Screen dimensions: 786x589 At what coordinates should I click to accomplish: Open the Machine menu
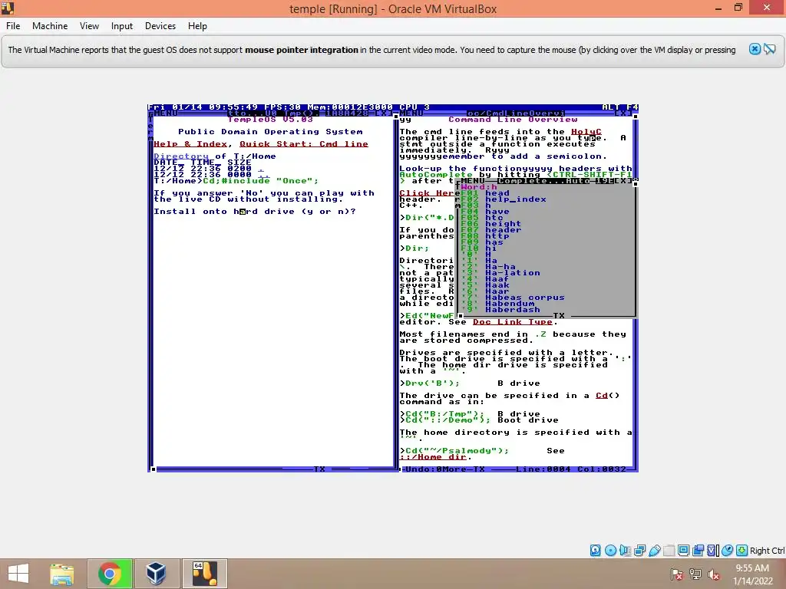[50, 26]
